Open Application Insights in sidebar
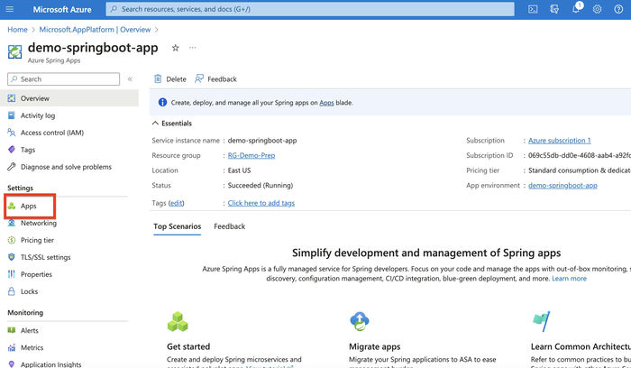 [51, 364]
